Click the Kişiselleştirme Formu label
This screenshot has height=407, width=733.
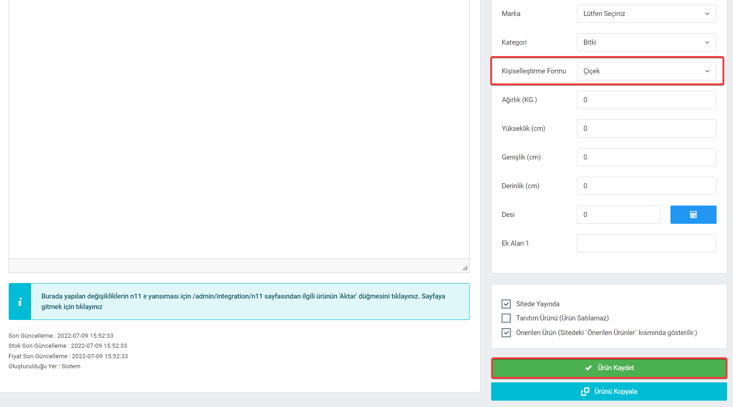[534, 71]
